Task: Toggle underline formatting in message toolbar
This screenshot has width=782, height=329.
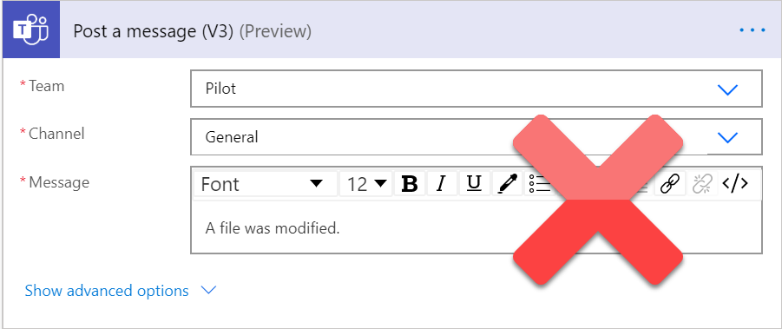Action: tap(474, 184)
